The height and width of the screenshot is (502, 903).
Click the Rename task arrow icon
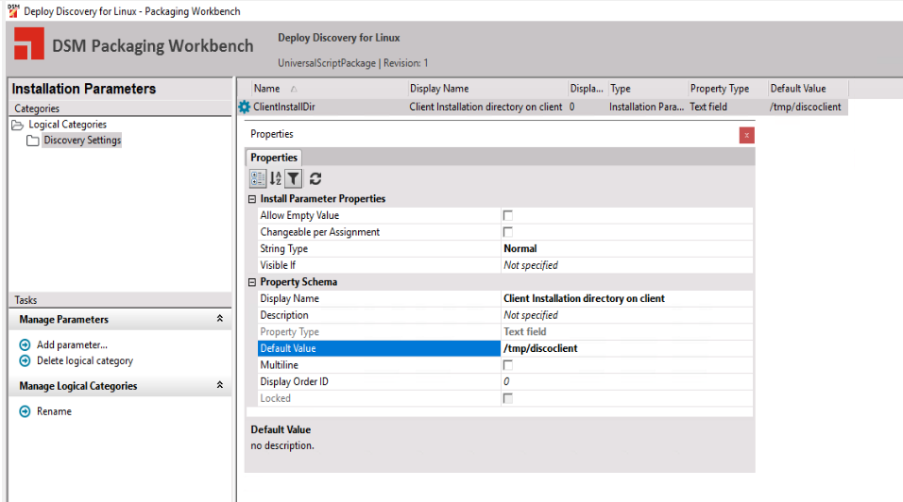26,411
